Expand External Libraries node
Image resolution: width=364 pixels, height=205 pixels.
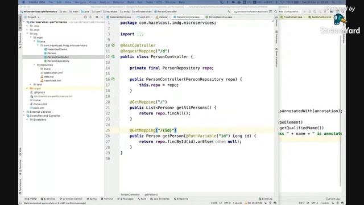point(24,112)
